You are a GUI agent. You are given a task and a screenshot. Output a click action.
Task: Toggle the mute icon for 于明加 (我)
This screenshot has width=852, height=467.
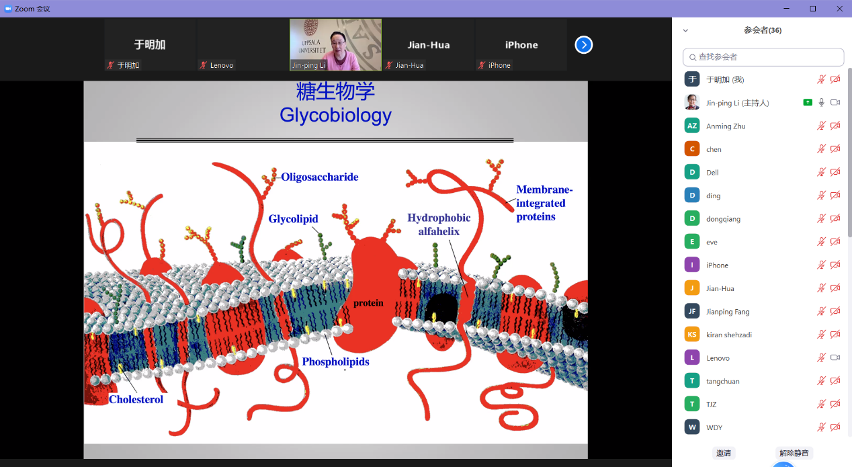(821, 79)
